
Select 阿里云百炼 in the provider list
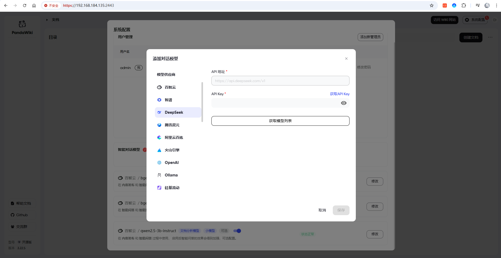(178, 137)
